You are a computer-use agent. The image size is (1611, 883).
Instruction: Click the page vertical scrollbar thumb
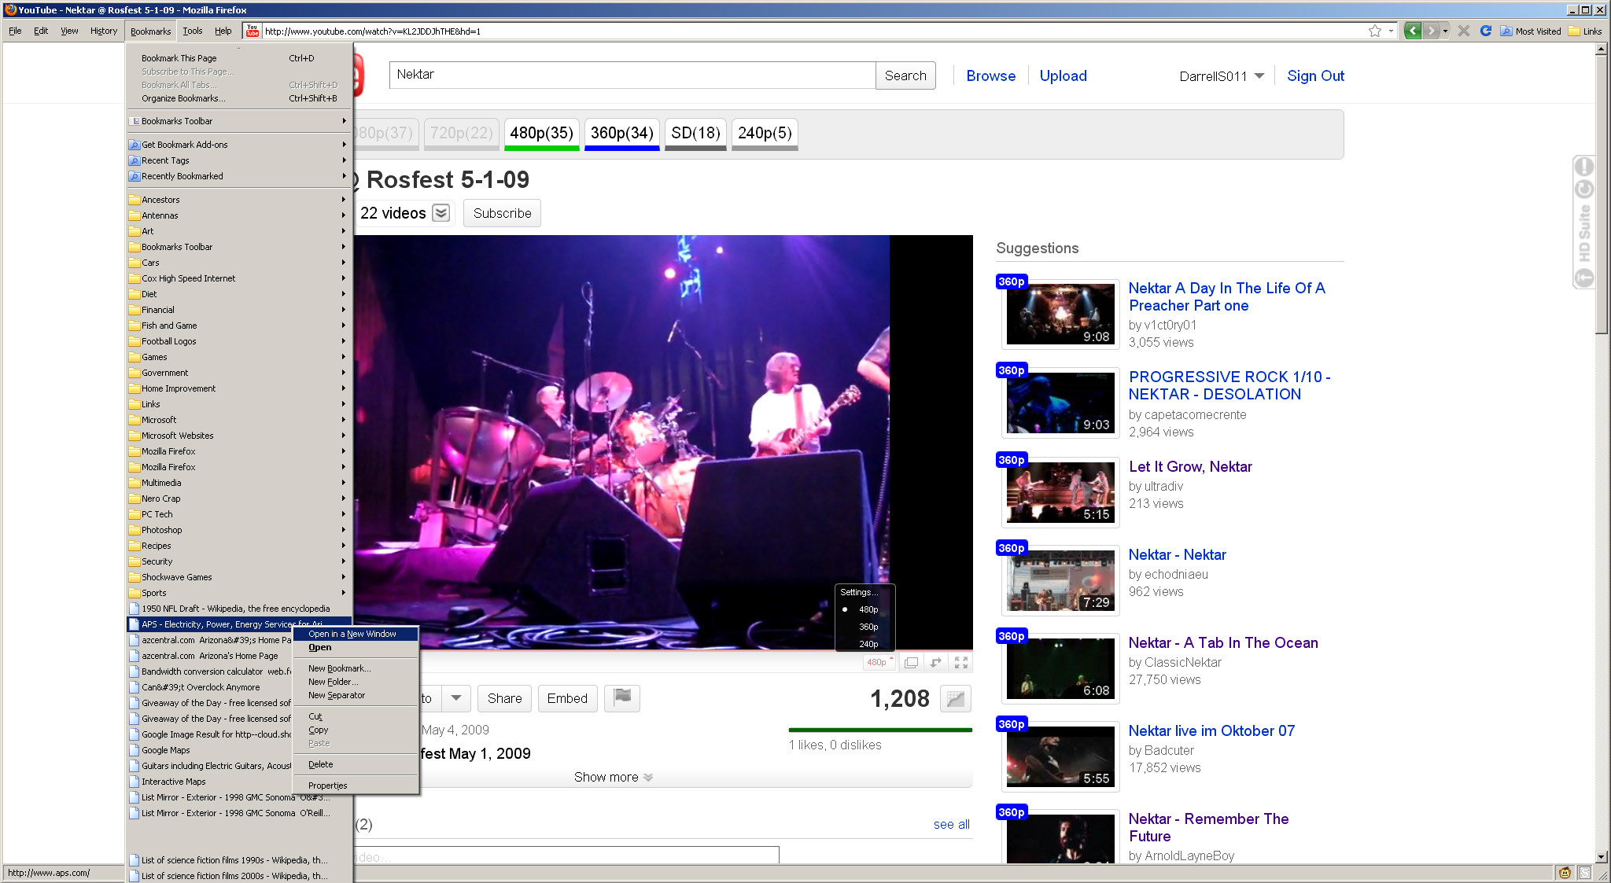[1601, 193]
